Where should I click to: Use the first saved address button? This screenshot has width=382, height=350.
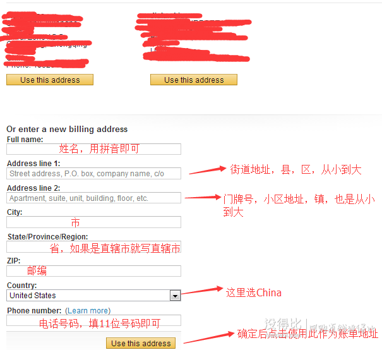tap(50, 80)
